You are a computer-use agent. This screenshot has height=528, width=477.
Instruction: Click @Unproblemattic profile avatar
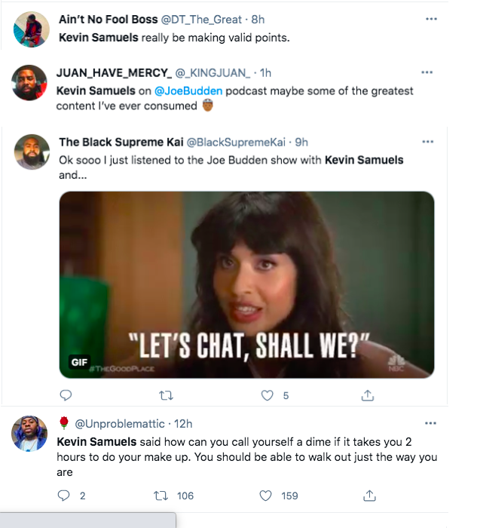point(32,433)
